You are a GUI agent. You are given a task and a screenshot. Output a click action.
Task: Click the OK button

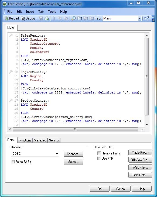pos(100,189)
